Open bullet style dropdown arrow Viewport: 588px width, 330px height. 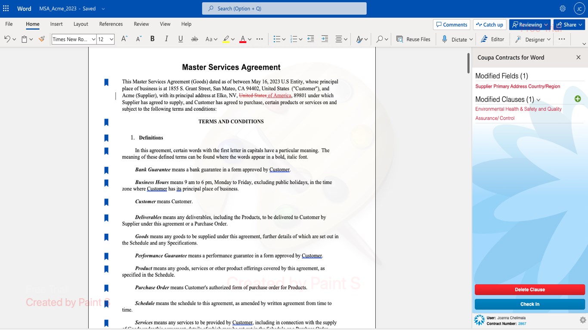(x=284, y=40)
